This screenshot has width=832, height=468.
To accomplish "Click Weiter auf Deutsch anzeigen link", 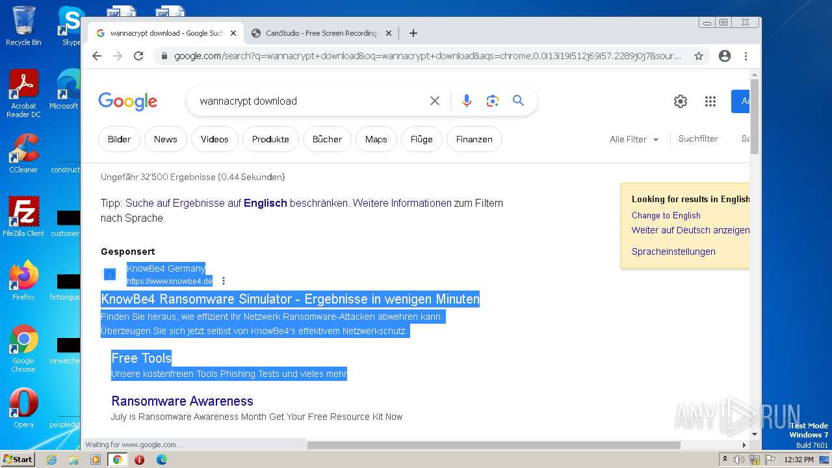I will click(x=690, y=230).
